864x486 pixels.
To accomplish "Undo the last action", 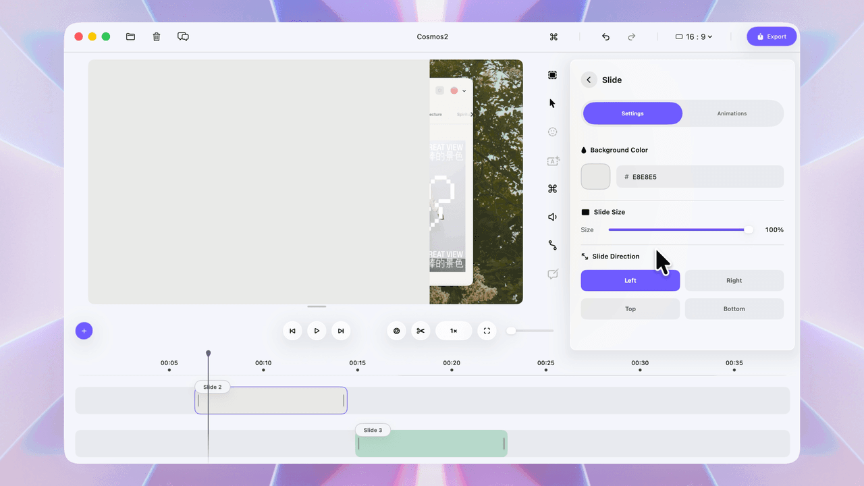I will (x=605, y=36).
